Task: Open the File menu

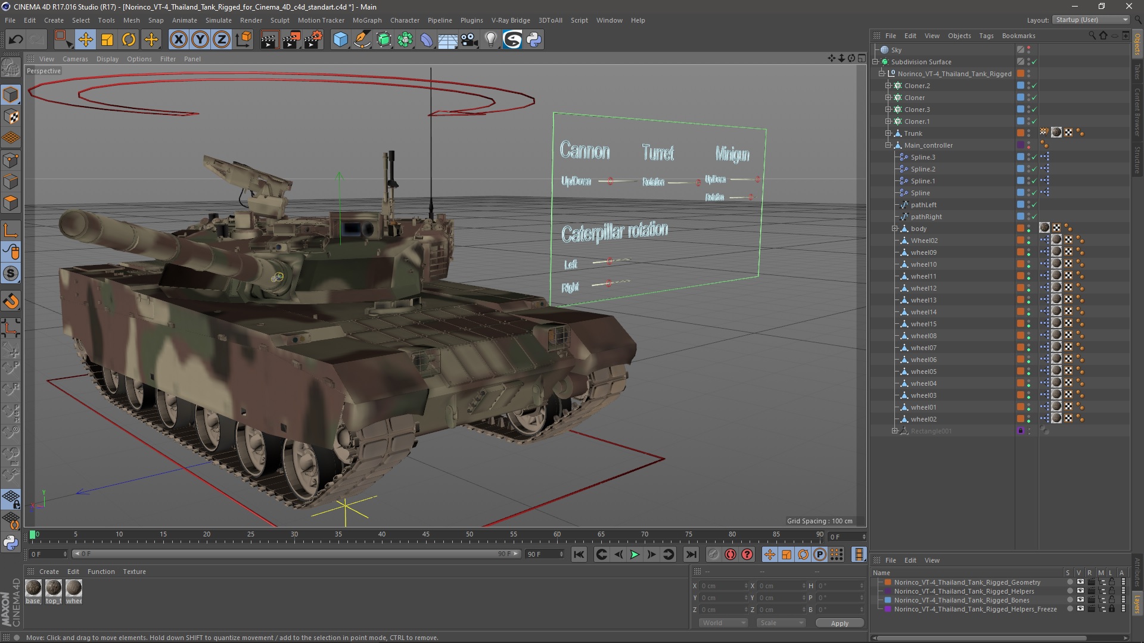Action: (10, 20)
